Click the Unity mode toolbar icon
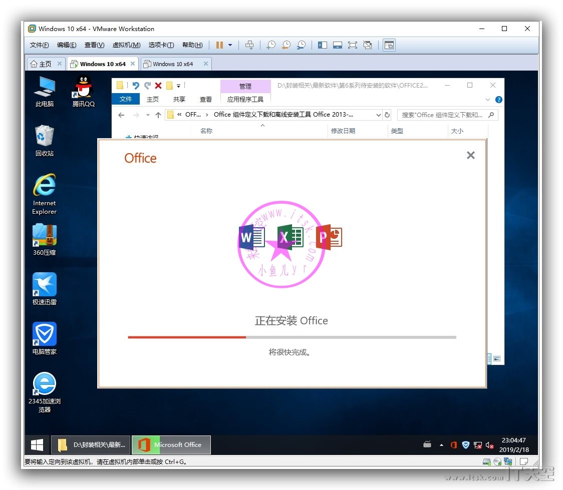Image resolution: width=563 pixels, height=490 pixels. 368,45
